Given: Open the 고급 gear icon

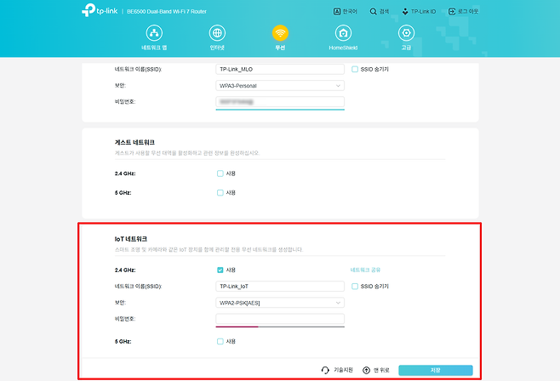Looking at the screenshot, I should tap(406, 34).
